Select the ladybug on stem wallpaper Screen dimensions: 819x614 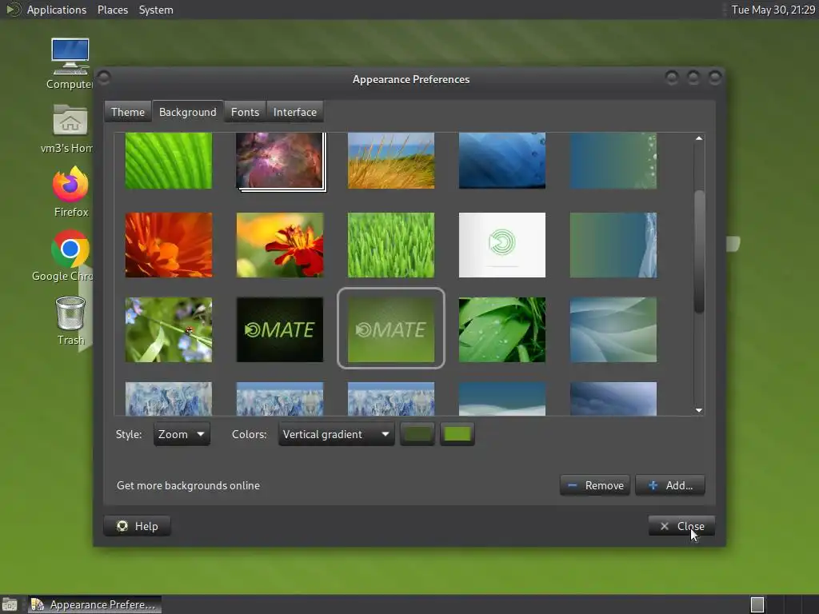point(169,329)
